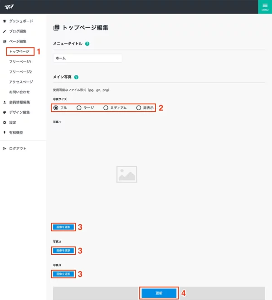Open アクセスページ in the sidebar
Image resolution: width=272 pixels, height=300 pixels.
tap(21, 82)
